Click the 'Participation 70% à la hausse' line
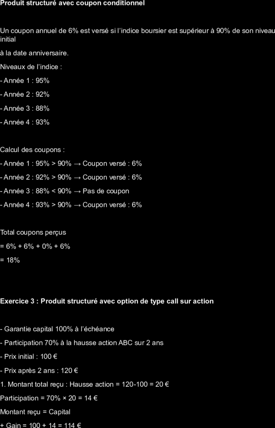Screen dimensions: 275x428 pos(82,343)
